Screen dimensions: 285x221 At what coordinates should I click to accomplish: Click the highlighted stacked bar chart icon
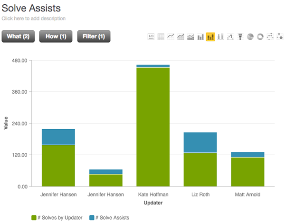[210, 36]
